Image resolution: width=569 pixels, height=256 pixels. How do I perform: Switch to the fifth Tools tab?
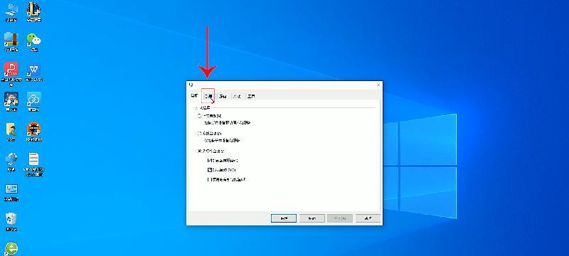pyautogui.click(x=251, y=97)
